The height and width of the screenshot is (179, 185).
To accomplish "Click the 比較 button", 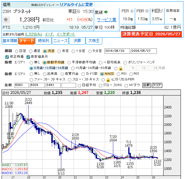I will point(146,85).
